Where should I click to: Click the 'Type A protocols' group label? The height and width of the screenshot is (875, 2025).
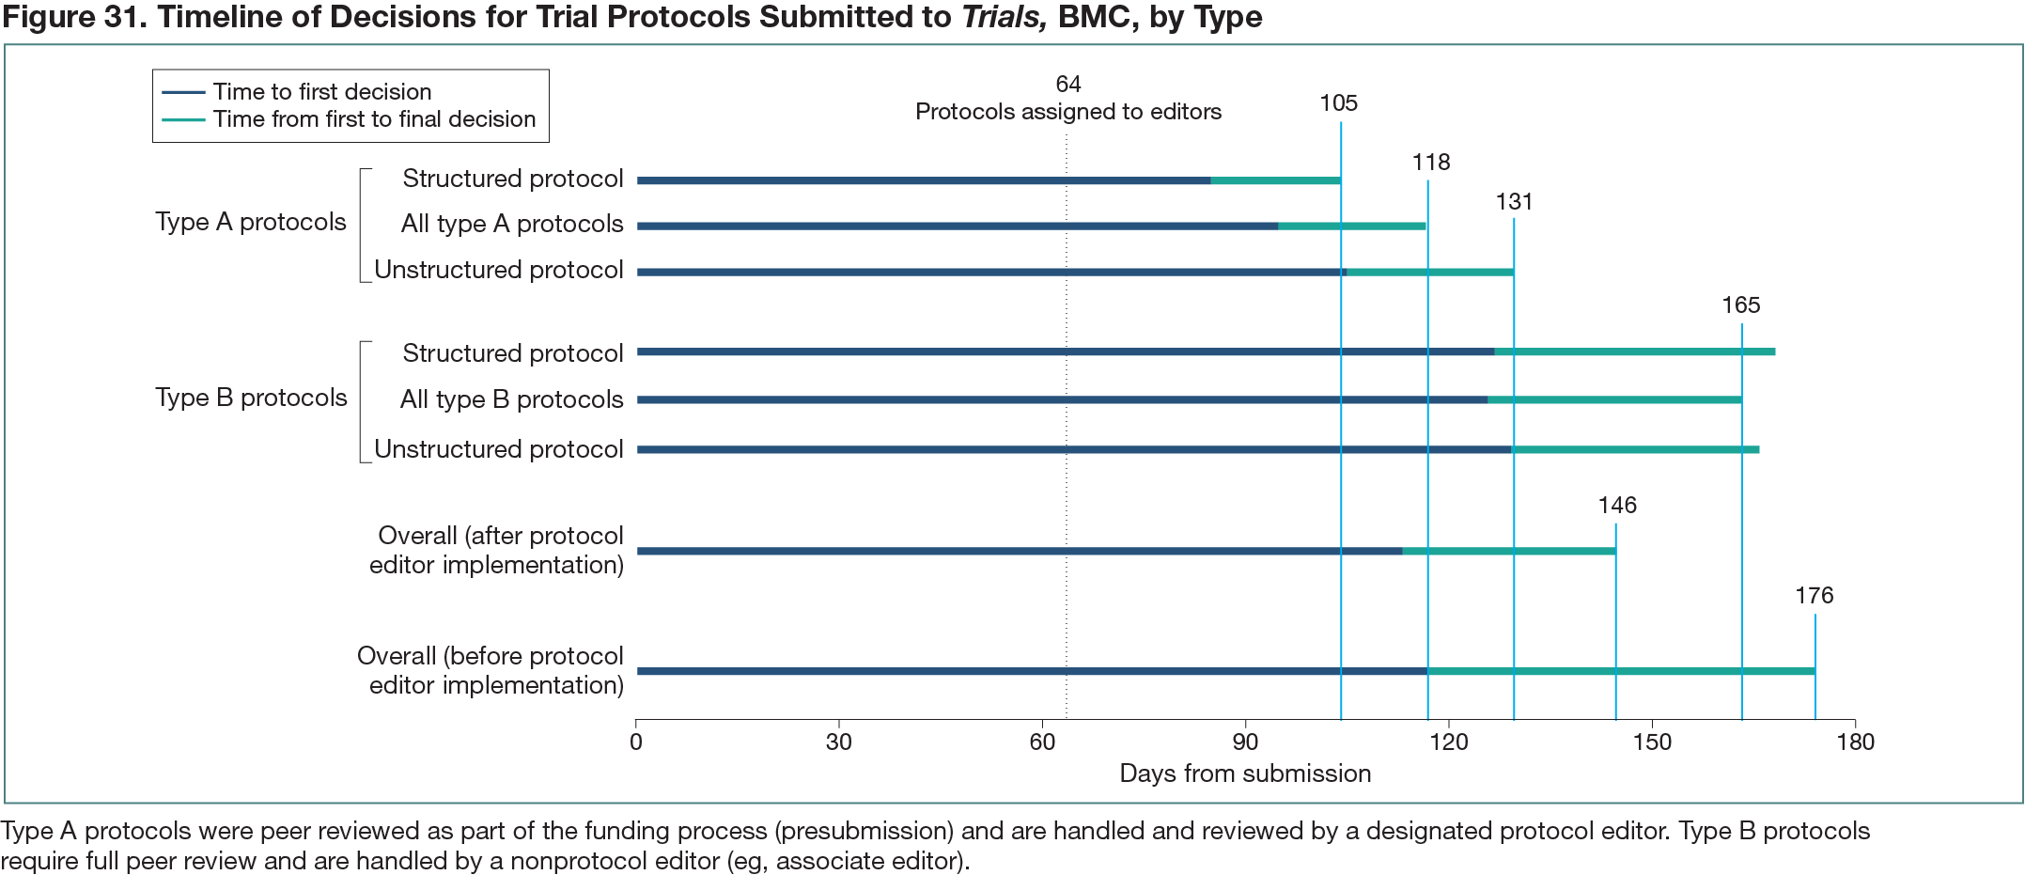[251, 222]
